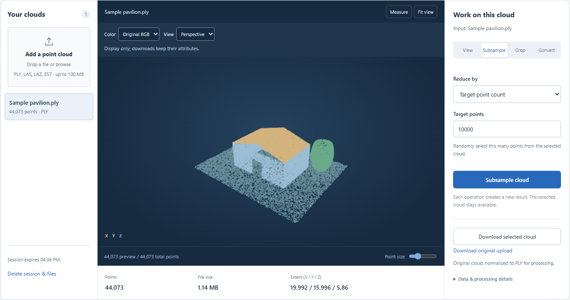Adjust the Point size slider

coord(423,256)
